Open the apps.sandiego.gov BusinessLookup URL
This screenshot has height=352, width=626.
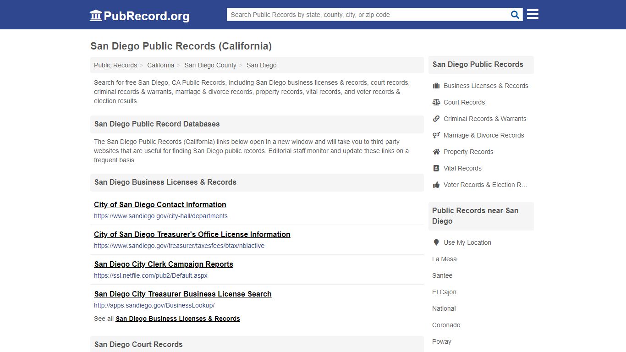(x=154, y=305)
